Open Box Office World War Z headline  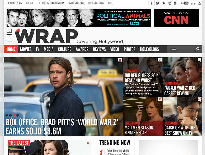(62, 127)
